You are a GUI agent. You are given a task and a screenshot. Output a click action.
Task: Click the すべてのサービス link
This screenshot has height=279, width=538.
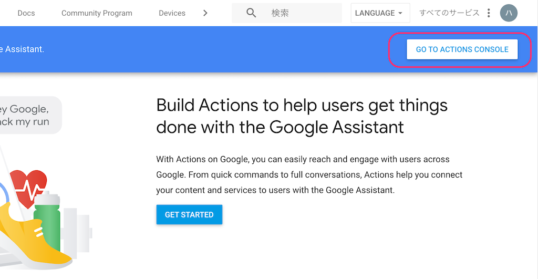(x=449, y=13)
